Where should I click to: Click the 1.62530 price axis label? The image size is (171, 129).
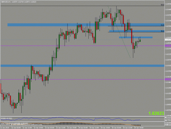[x=168, y=43]
